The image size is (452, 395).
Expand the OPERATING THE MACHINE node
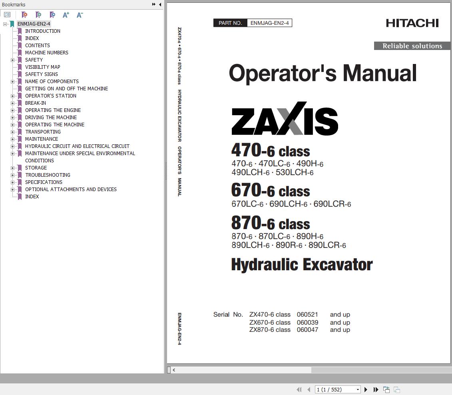click(x=12, y=125)
